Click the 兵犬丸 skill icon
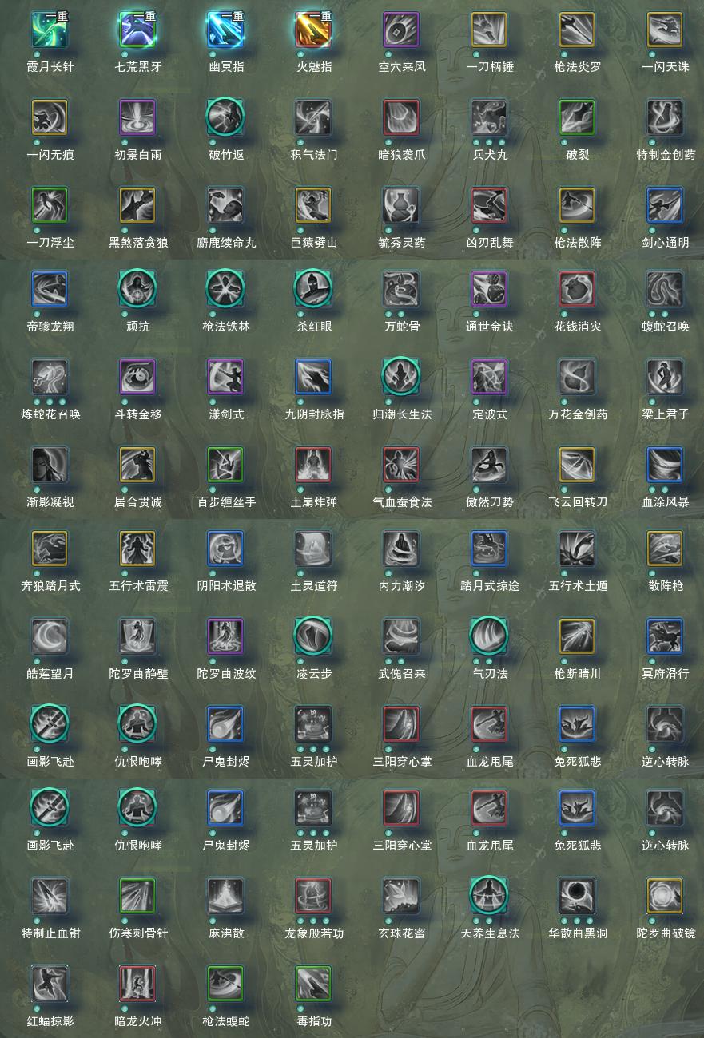Screen dimensions: 704x1038 (x=489, y=117)
